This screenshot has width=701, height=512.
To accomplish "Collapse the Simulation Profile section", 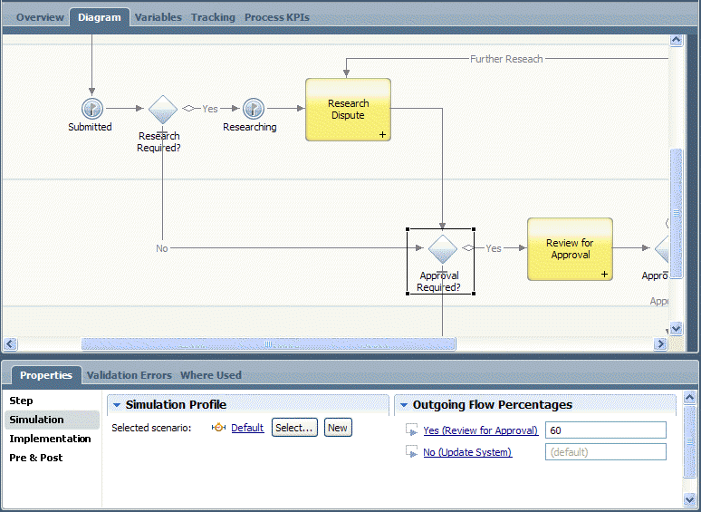I will click(117, 405).
